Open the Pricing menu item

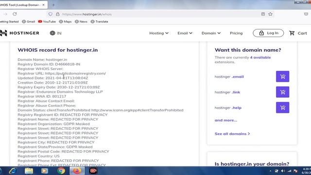[236, 33]
